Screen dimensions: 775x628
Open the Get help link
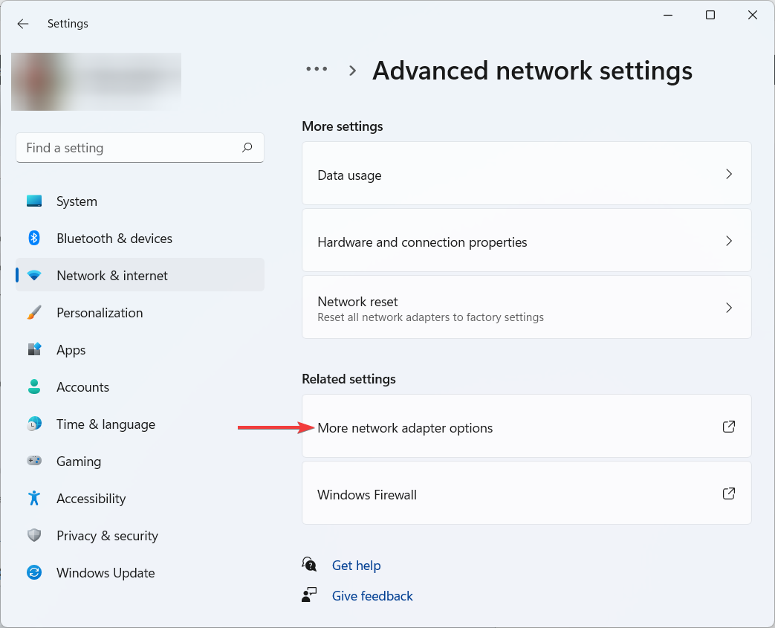click(356, 566)
